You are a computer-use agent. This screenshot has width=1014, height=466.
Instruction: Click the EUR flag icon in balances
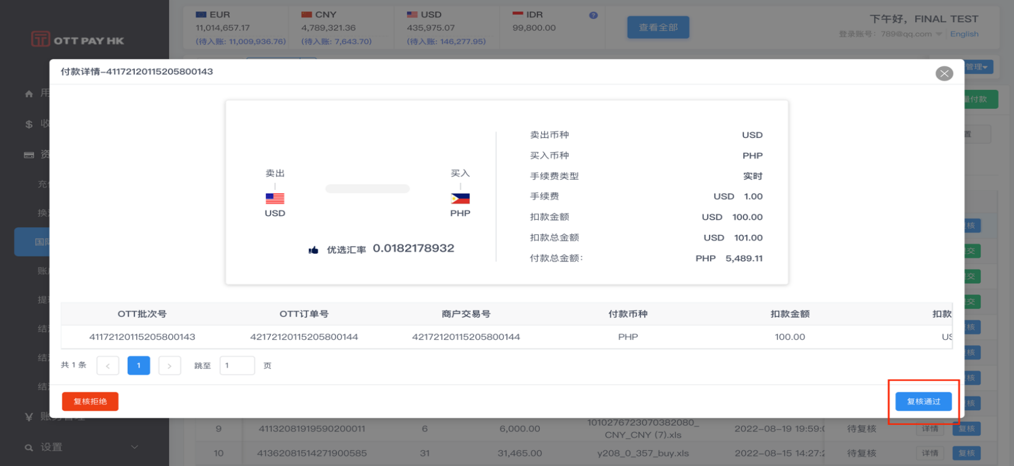pos(201,15)
